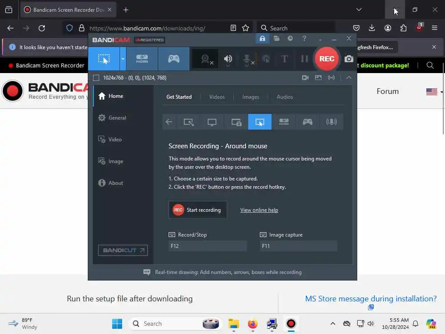Open the list all tabs chevron

click(x=359, y=10)
